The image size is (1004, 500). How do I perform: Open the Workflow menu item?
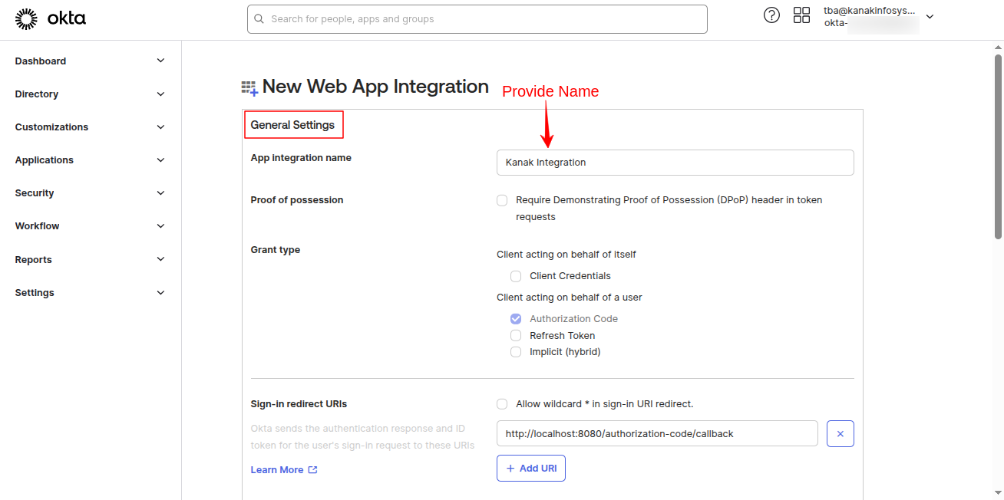tap(37, 226)
